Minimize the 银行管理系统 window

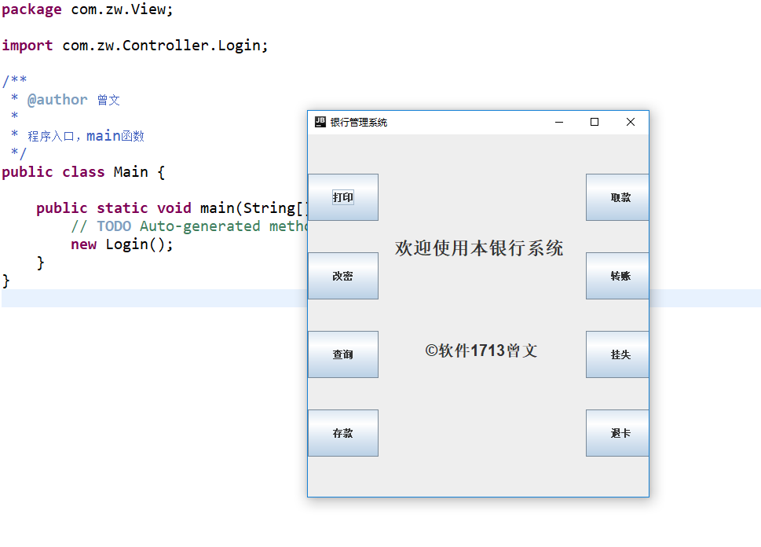(x=559, y=122)
